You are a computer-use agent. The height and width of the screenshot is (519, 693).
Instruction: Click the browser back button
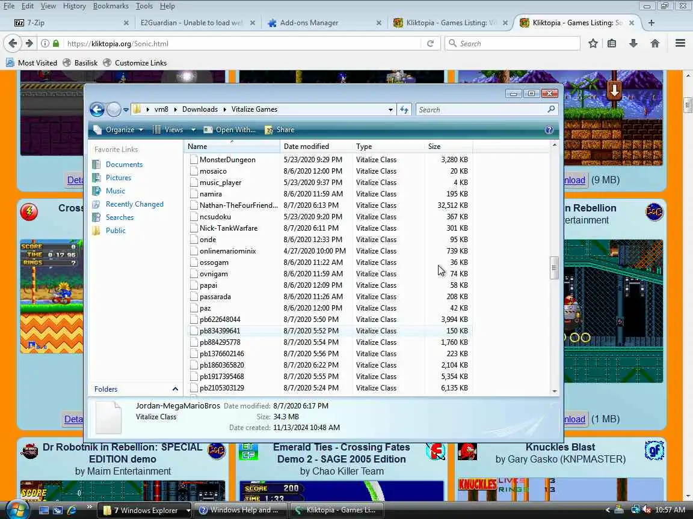pyautogui.click(x=13, y=43)
